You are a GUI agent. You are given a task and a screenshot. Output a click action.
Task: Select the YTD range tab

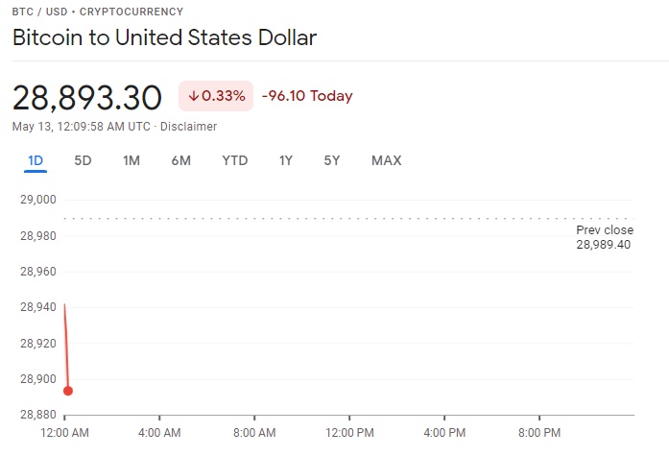[x=234, y=160]
